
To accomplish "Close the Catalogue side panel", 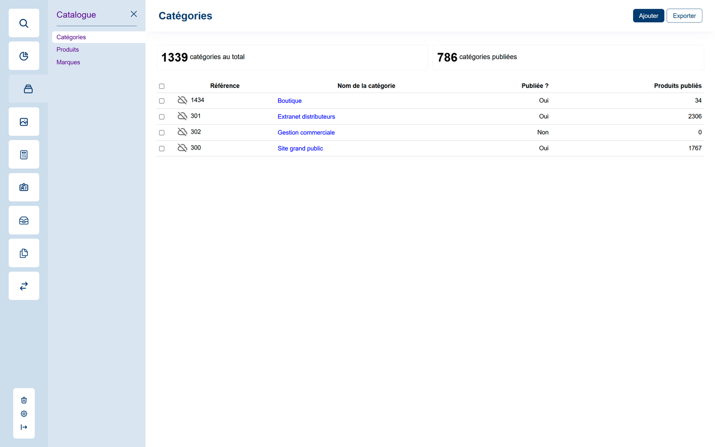I will point(134,14).
